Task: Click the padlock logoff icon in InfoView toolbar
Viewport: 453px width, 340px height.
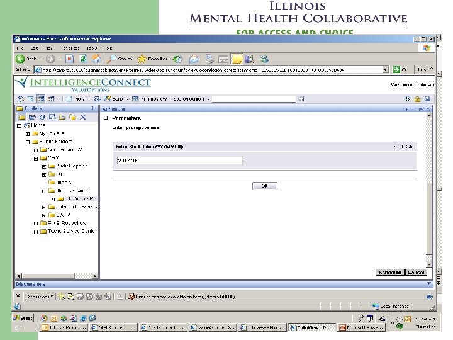Action: point(417,99)
